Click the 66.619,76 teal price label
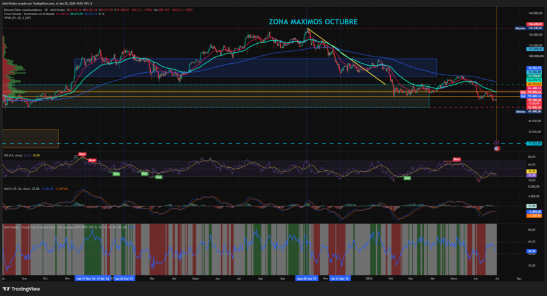The width and height of the screenshot is (547, 296). tap(534, 80)
